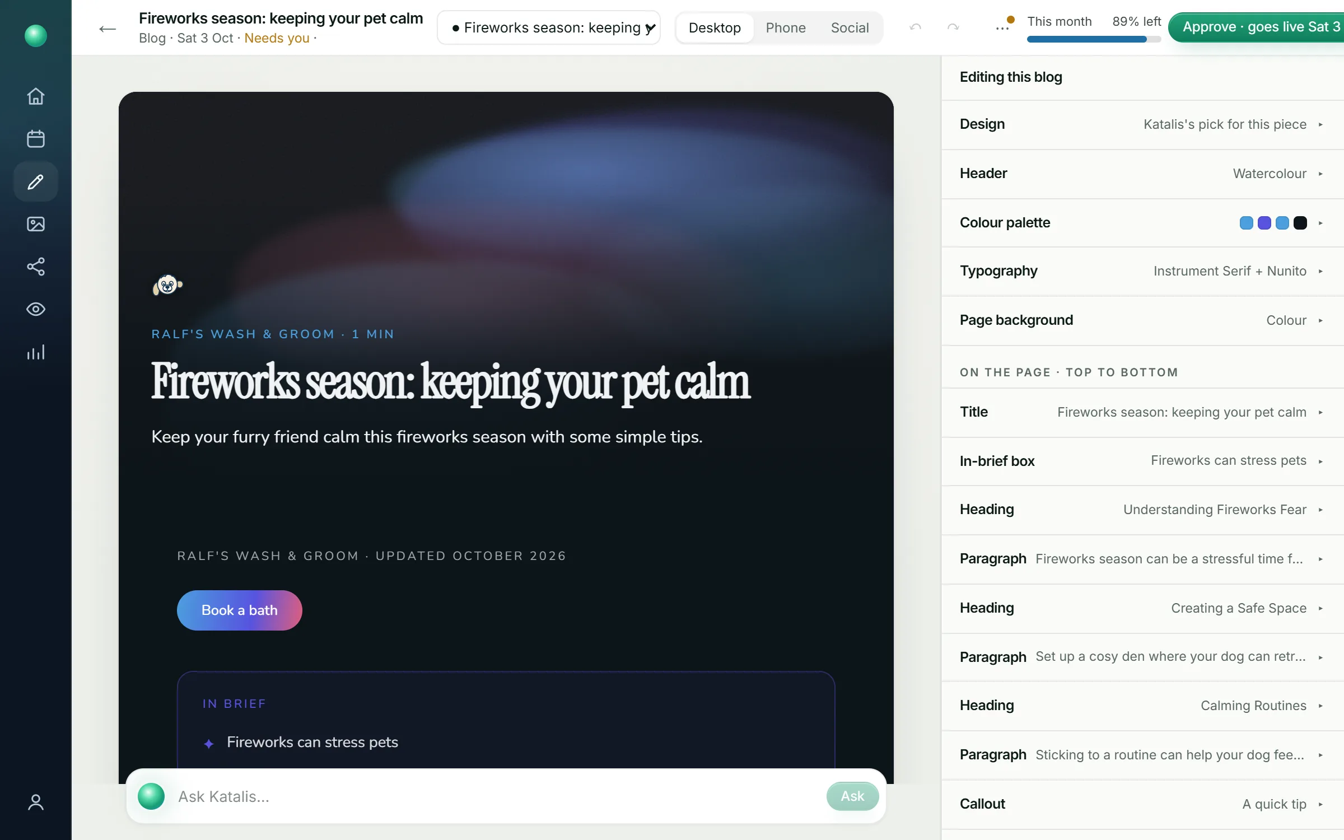Go back with the left arrow

click(107, 29)
